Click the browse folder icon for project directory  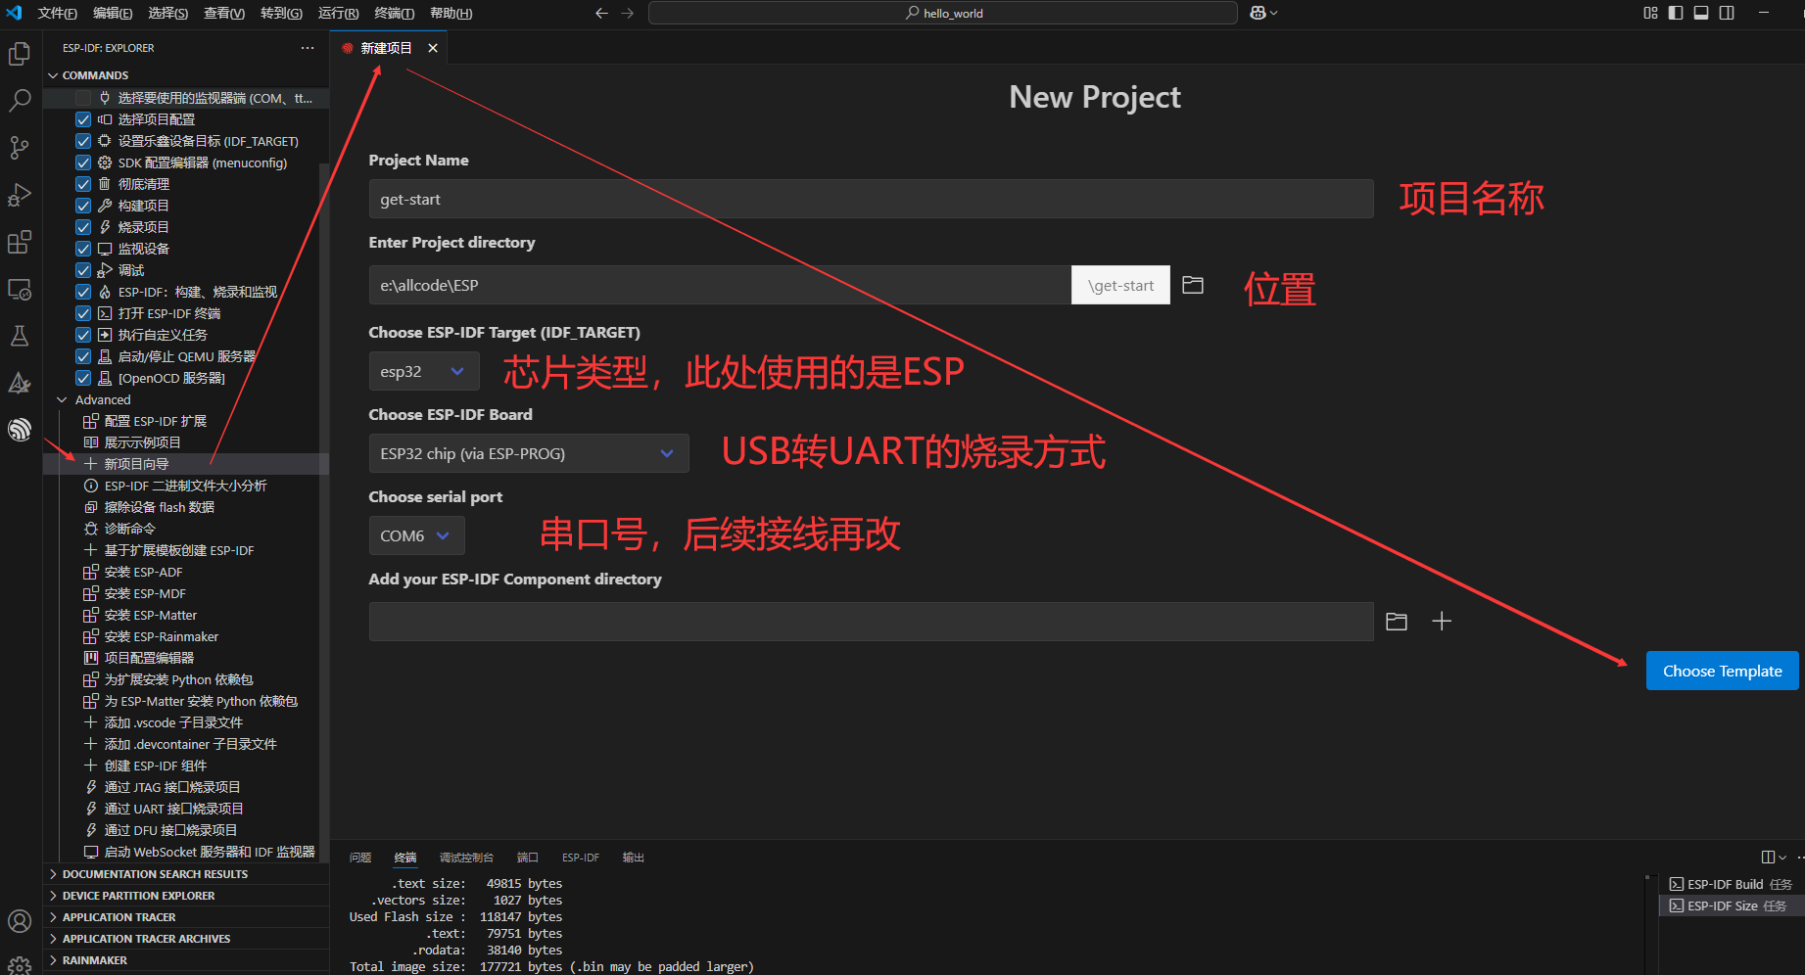tap(1193, 285)
